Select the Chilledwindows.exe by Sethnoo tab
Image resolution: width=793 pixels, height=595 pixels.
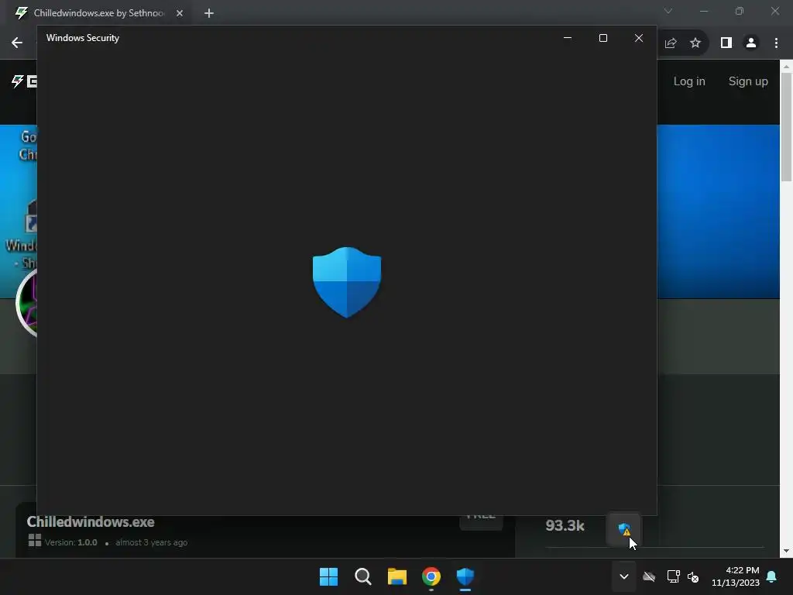(98, 13)
